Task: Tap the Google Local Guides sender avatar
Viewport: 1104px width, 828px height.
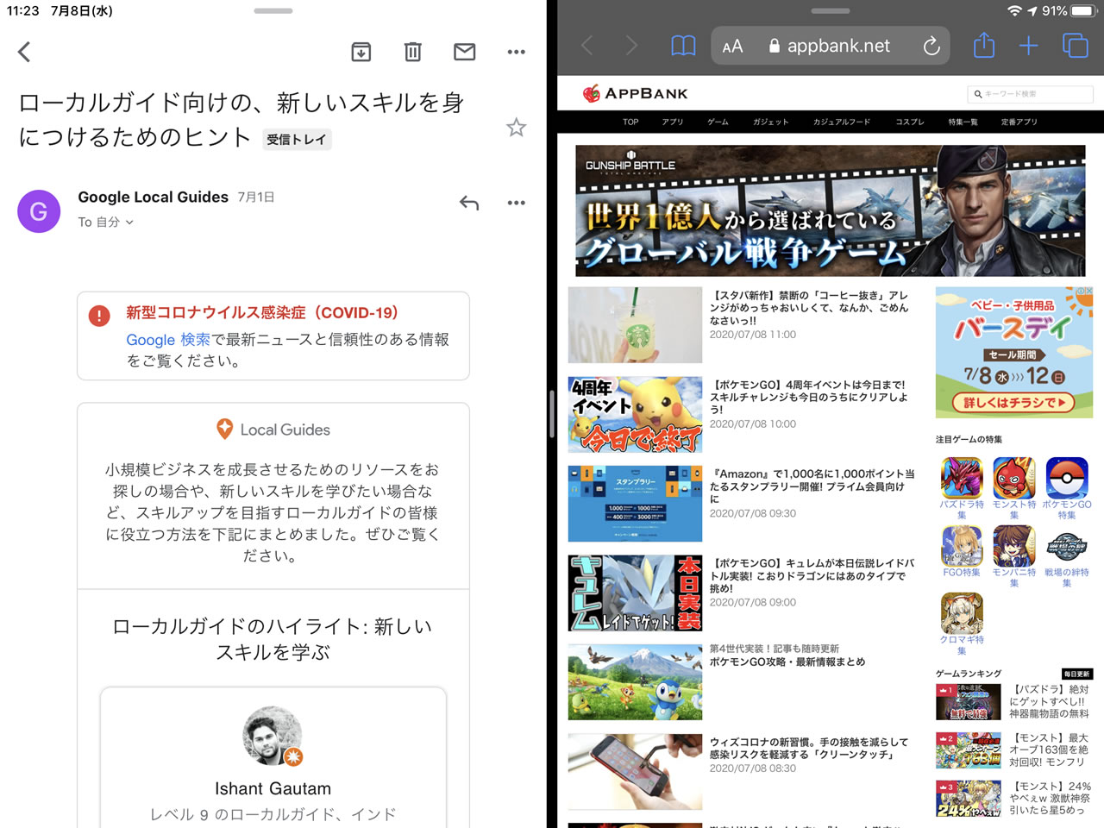Action: [x=39, y=211]
